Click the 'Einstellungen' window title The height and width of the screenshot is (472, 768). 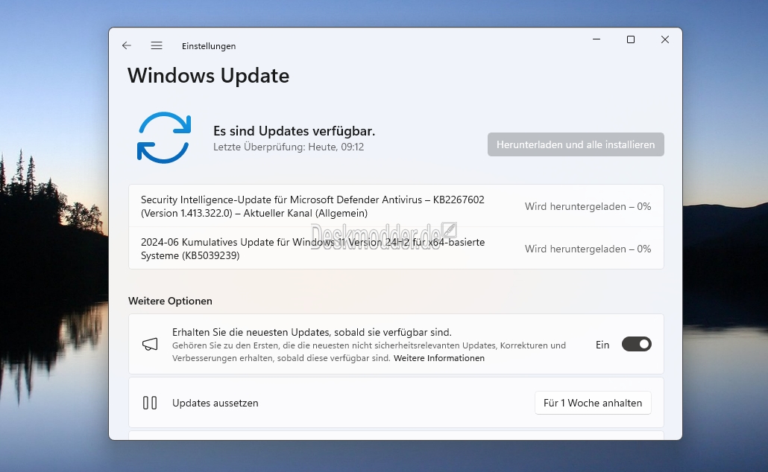209,46
